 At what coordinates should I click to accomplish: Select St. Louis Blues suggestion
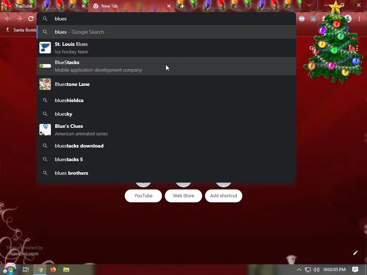[166, 48]
